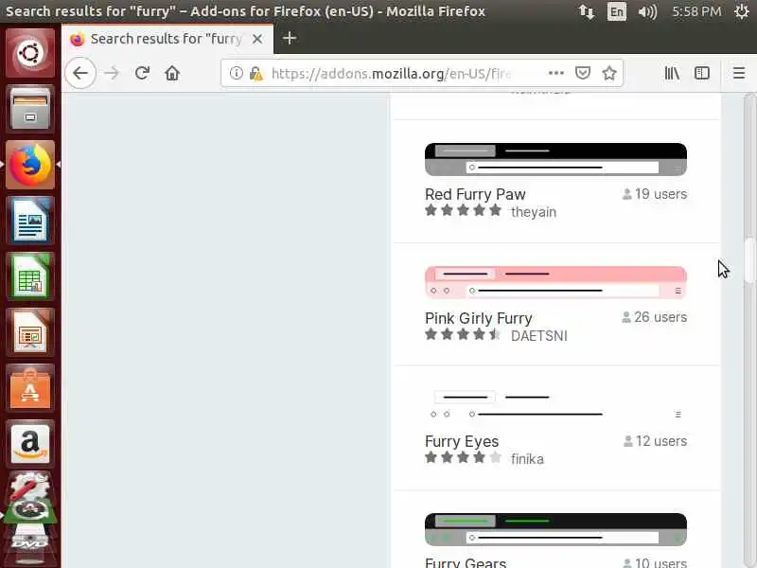Open the Pink Girly Furry theme

click(x=479, y=318)
